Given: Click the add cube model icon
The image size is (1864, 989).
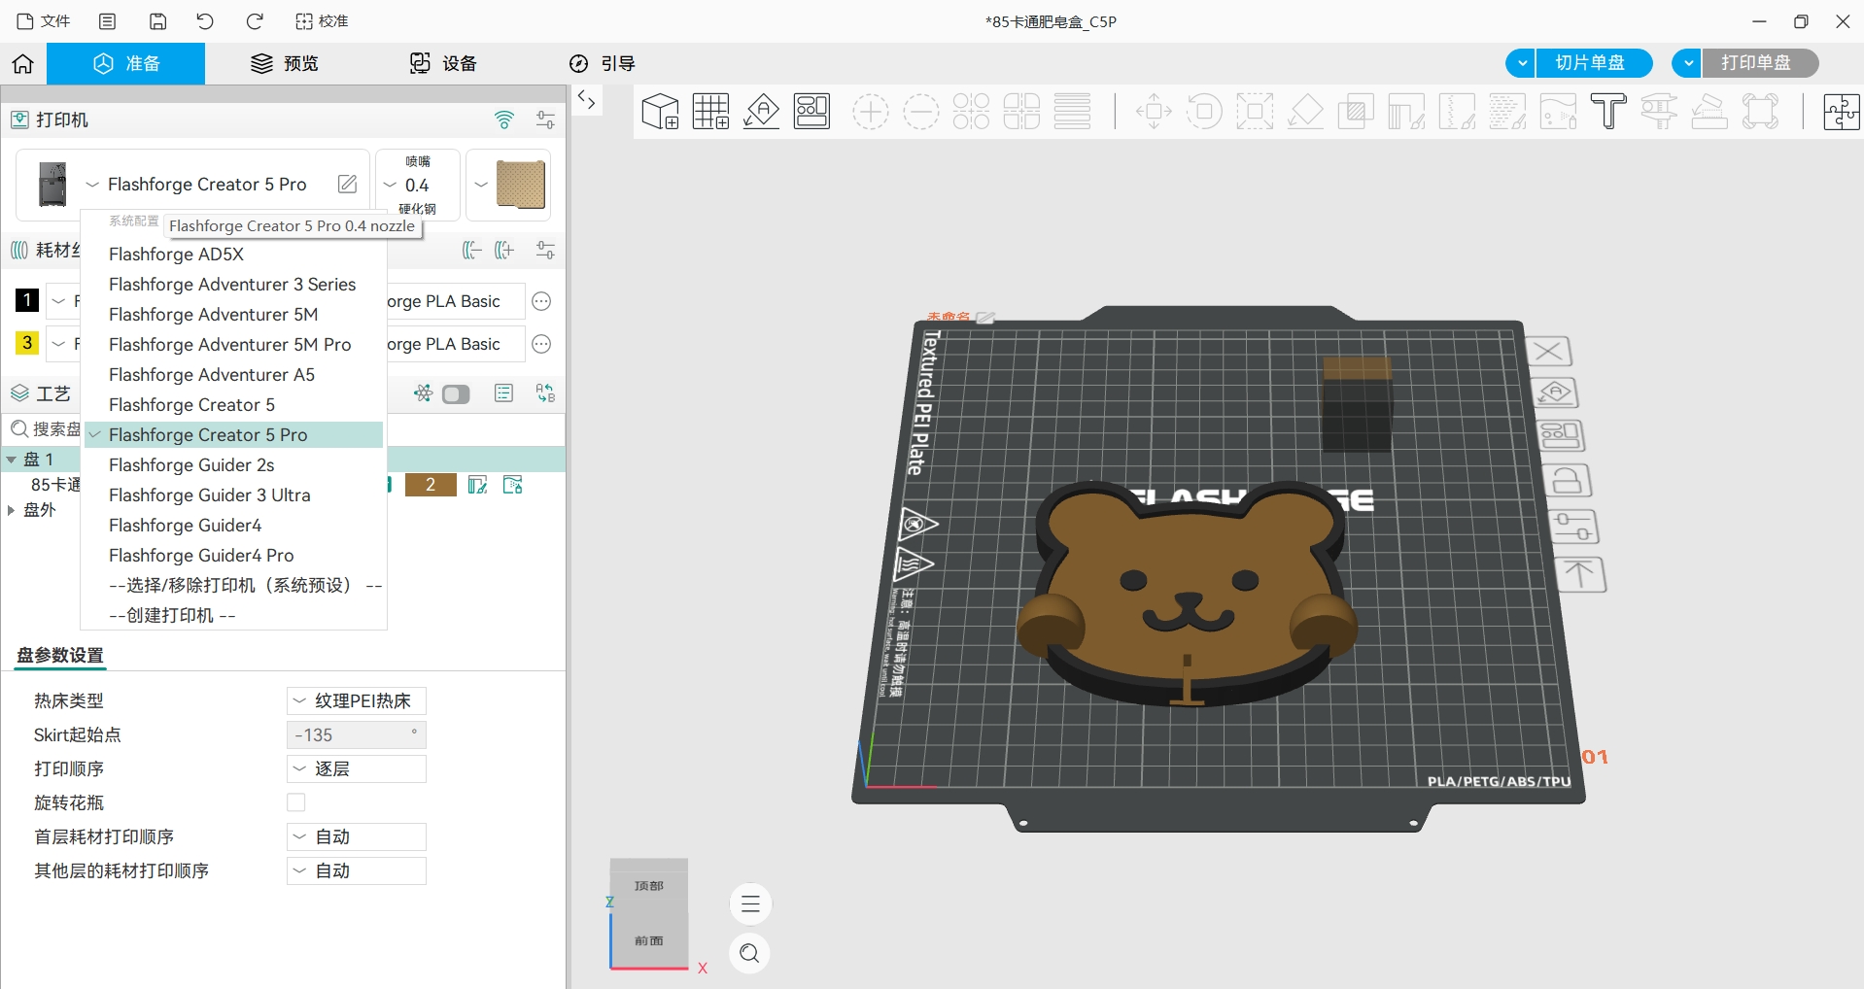Looking at the screenshot, I should pos(661,112).
